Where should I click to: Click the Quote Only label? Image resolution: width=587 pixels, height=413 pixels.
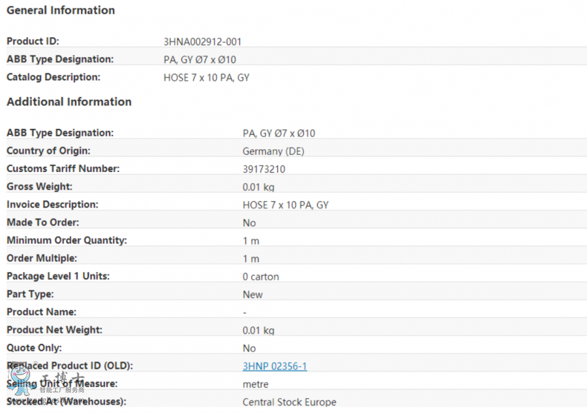[x=34, y=348]
